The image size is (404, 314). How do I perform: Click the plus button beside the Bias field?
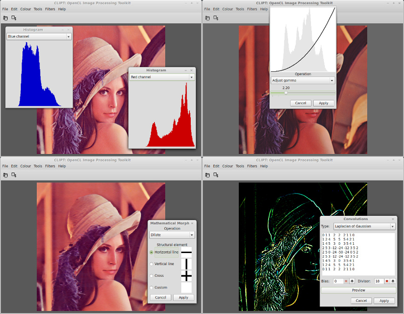[352, 281]
